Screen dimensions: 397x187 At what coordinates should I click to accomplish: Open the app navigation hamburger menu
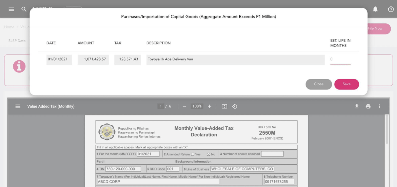[x=11, y=9]
